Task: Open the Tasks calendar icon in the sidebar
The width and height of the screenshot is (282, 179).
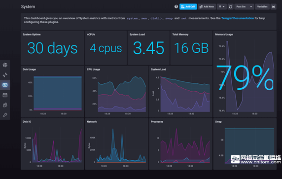Action: pyautogui.click(x=5, y=95)
